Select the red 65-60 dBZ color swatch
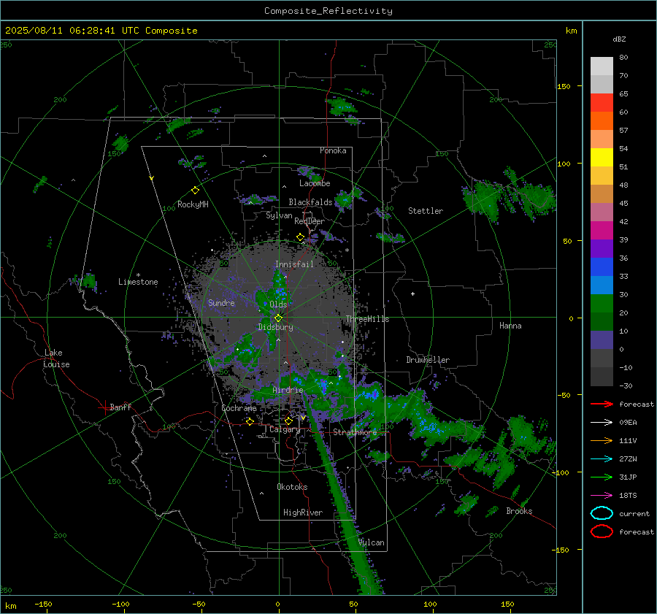The height and width of the screenshot is (614, 657). pos(602,103)
